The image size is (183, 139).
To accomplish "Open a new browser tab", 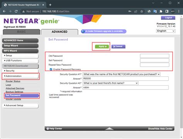I will pyautogui.click(x=50, y=5).
